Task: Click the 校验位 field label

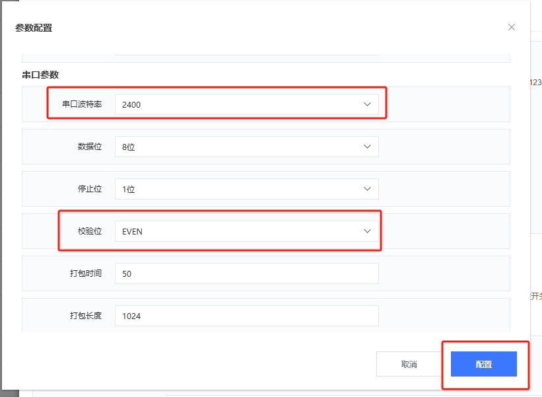Action: click(90, 231)
